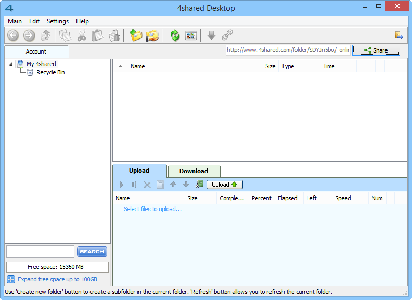Image resolution: width=412 pixels, height=300 pixels.
Task: Click the SEARCH button
Action: (92, 252)
